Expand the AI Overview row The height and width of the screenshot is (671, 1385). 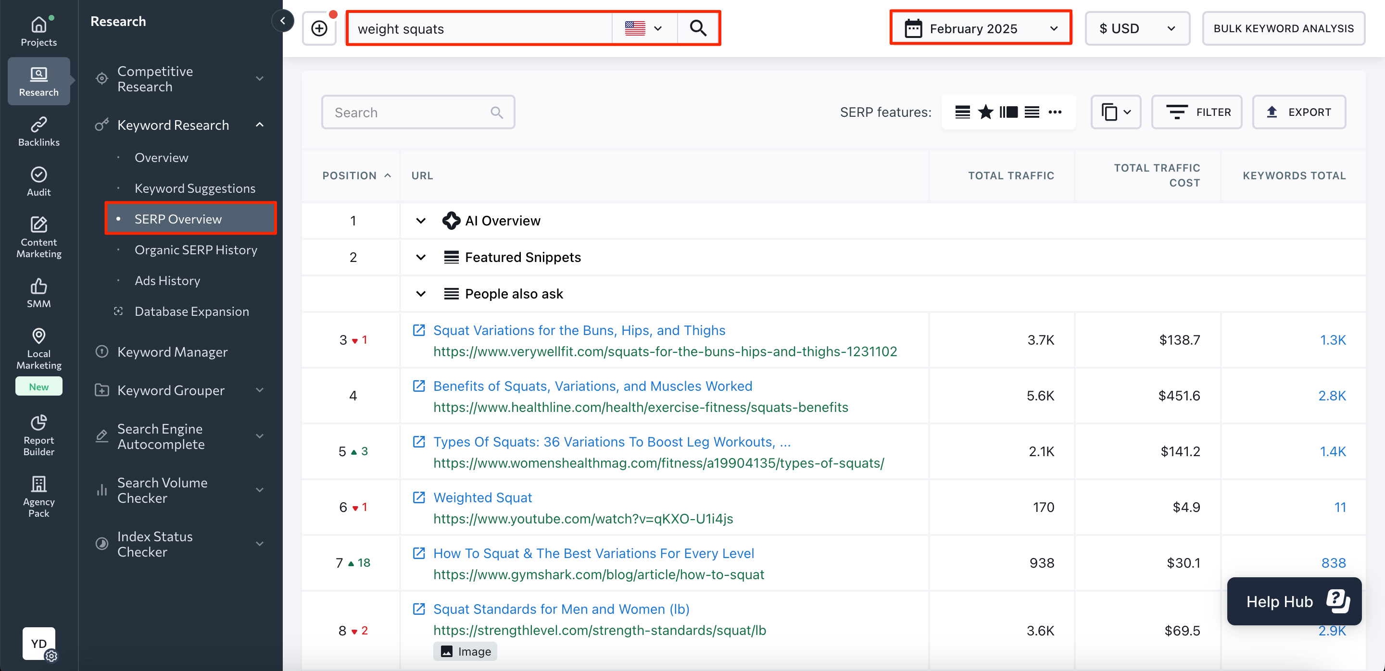[421, 220]
